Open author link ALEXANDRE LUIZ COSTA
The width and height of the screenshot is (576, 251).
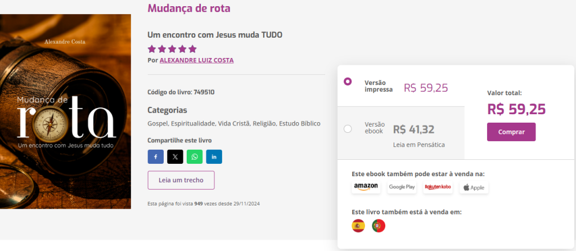[196, 60]
